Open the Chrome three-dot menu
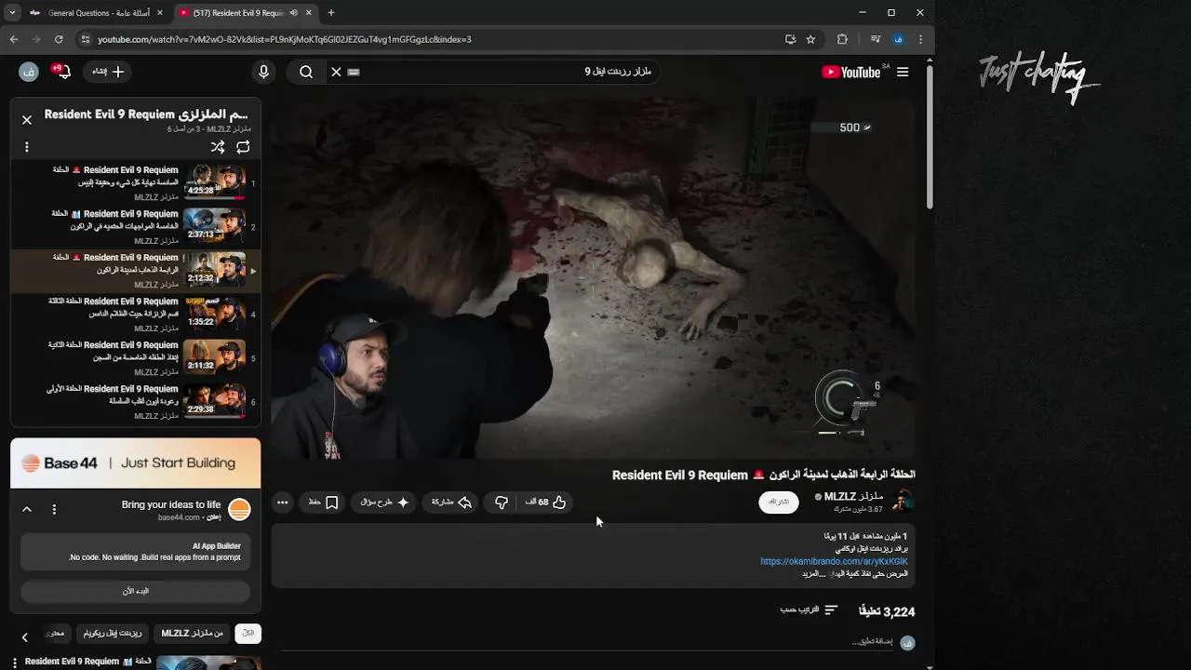This screenshot has height=670, width=1191. (x=920, y=39)
